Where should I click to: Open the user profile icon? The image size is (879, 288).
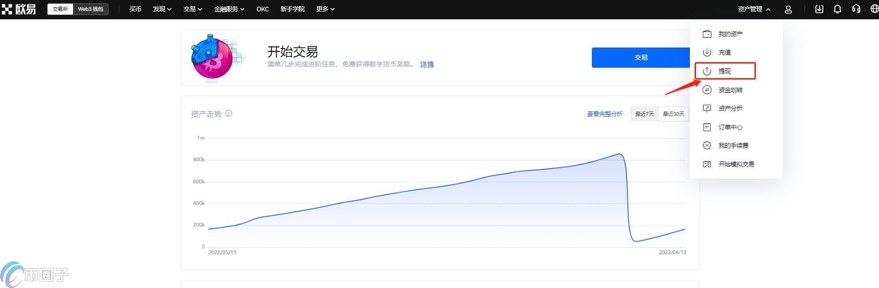coord(788,9)
